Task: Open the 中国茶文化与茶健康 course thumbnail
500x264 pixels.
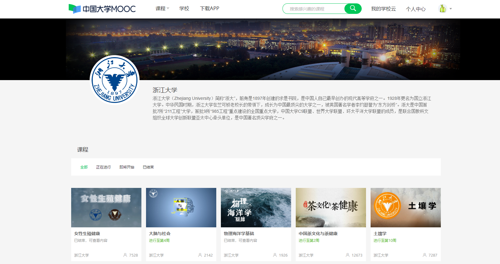Action: [x=331, y=208]
